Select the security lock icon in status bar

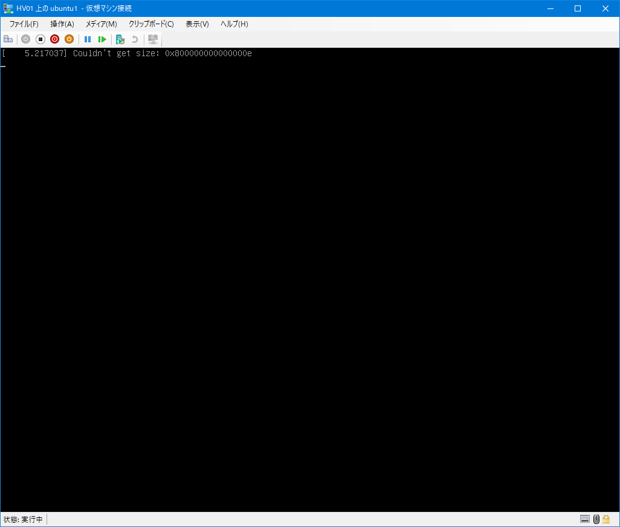tap(606, 519)
